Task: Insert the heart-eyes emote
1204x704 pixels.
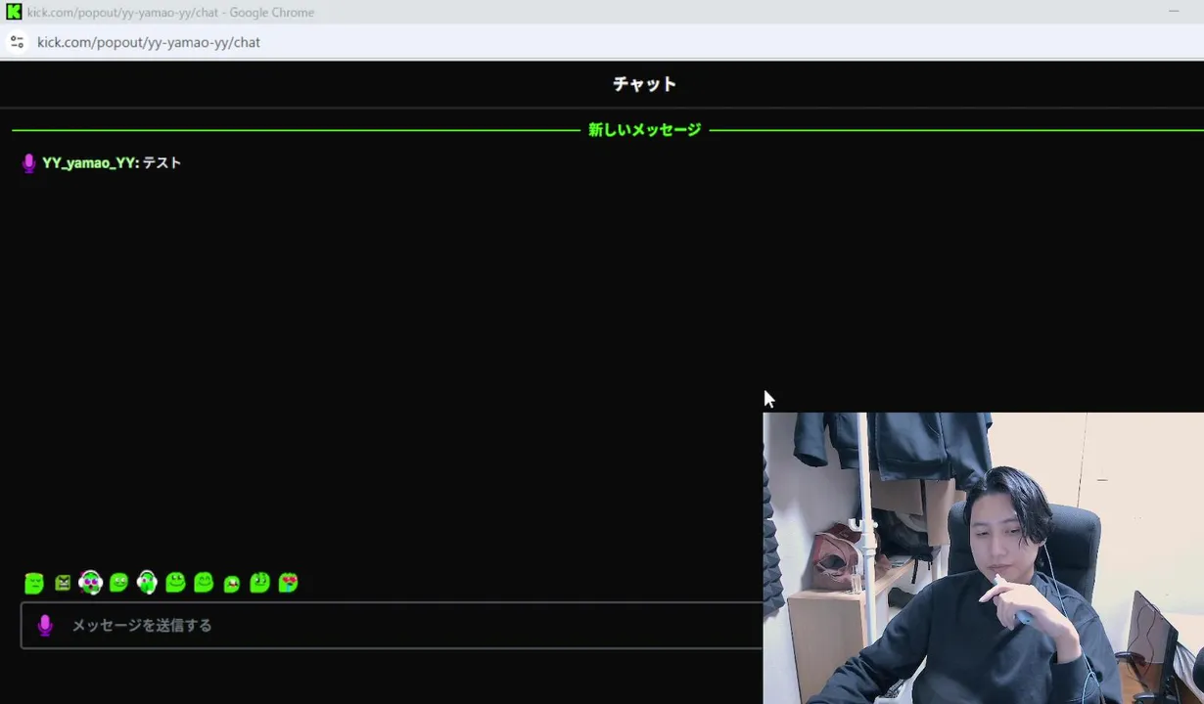Action: [x=288, y=583]
